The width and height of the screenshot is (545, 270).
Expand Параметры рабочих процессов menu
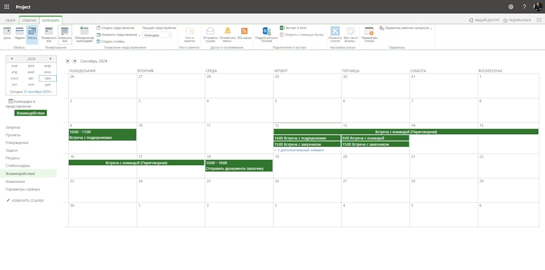click(406, 28)
